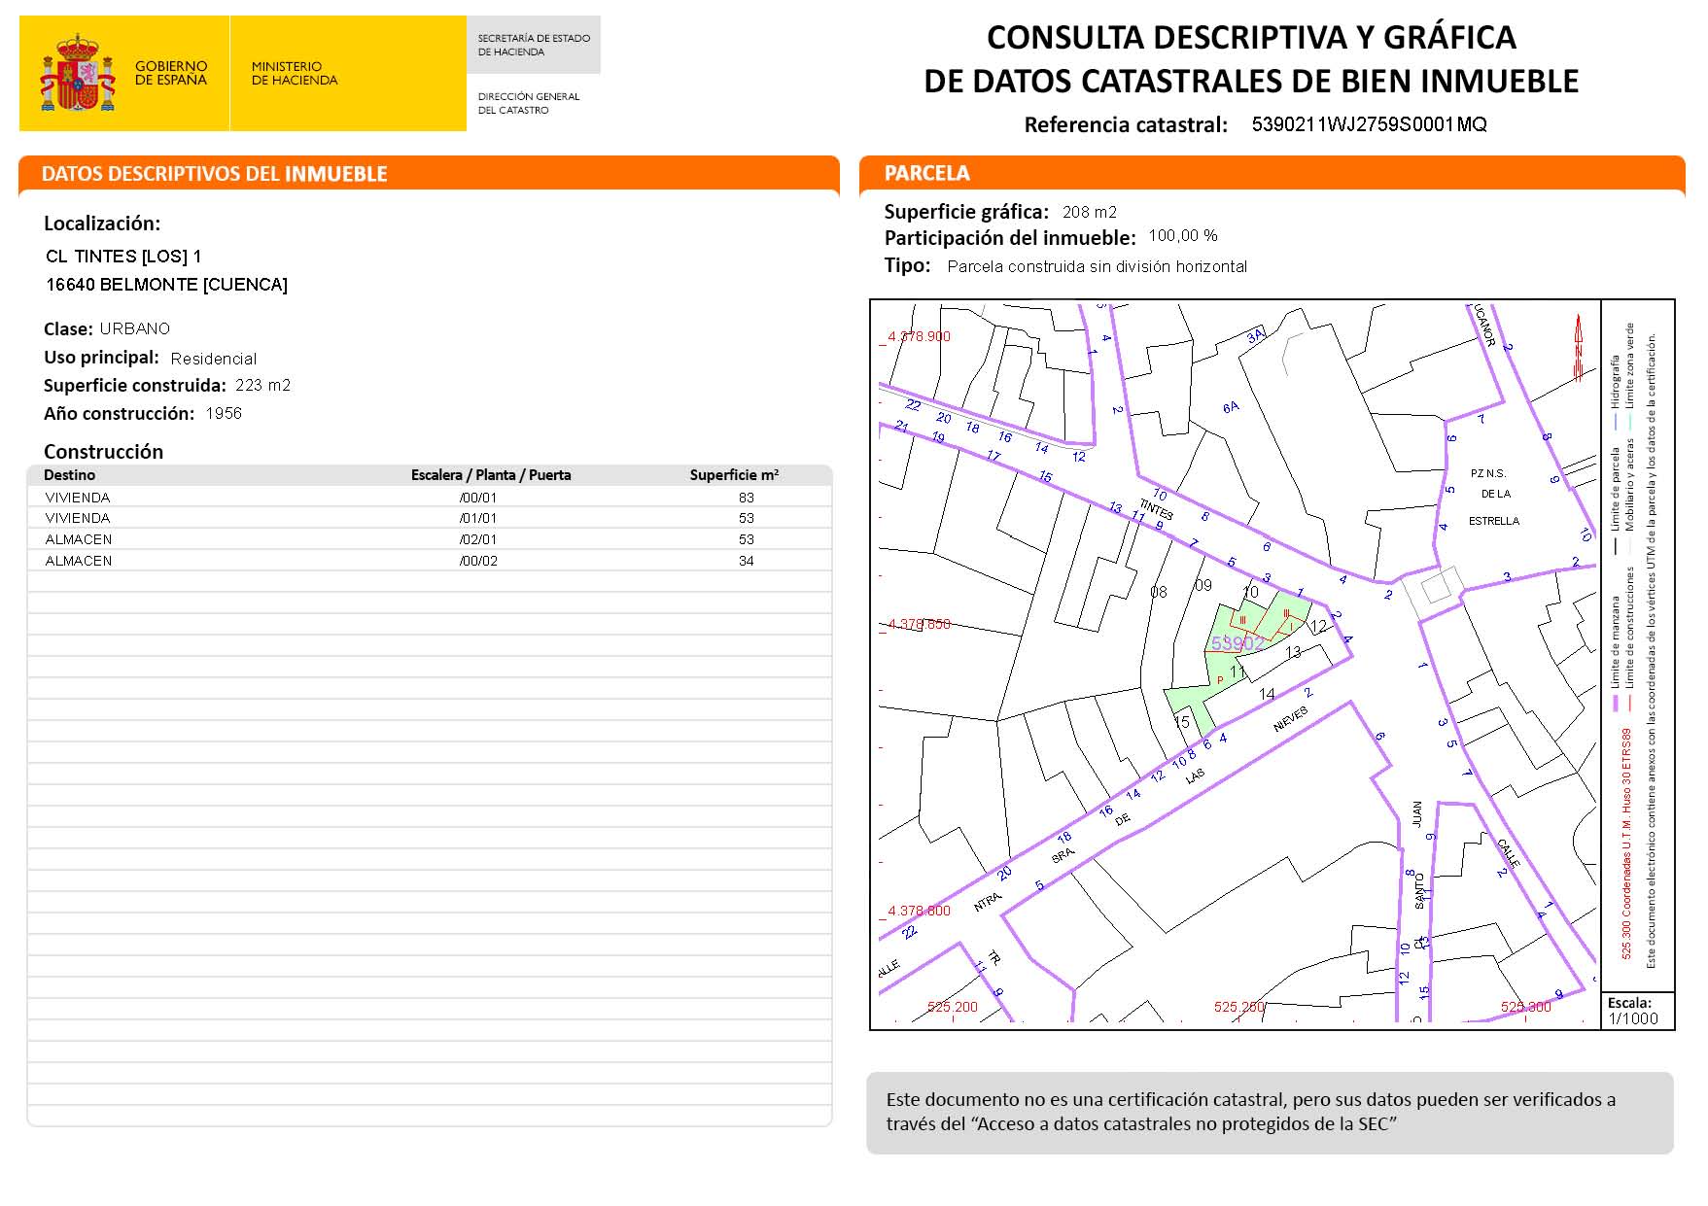Click the built surface value 223 m2

(262, 385)
